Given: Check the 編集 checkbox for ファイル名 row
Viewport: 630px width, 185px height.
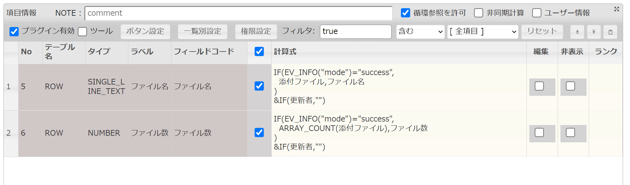Looking at the screenshot, I should click(539, 86).
